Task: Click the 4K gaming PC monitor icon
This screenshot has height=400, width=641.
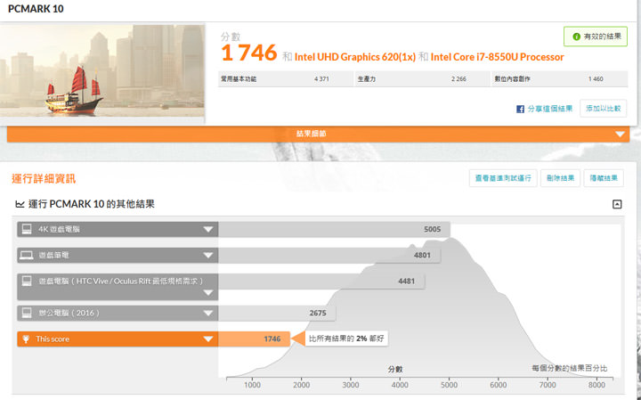Action: click(26, 229)
